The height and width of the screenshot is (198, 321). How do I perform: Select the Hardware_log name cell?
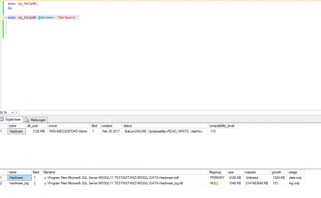click(18, 183)
